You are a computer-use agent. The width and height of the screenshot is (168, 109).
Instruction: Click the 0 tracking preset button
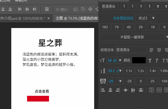click(x=141, y=81)
